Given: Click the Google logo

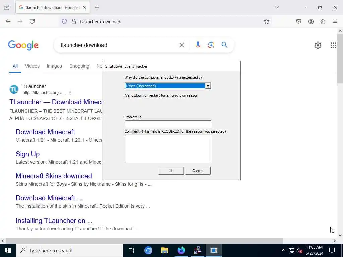Looking at the screenshot, I should point(23,45).
